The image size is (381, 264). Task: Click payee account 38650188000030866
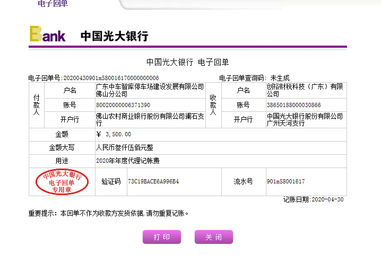coord(294,105)
